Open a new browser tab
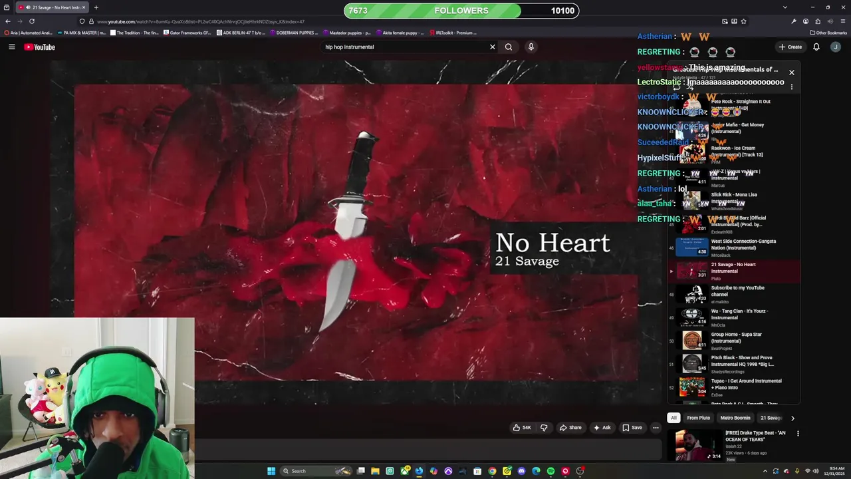 [x=96, y=7]
